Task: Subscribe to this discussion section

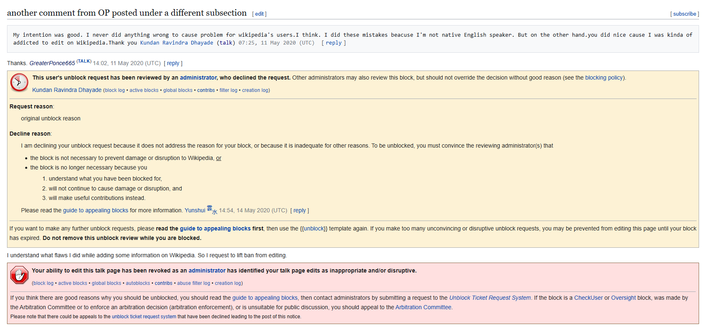Action: pyautogui.click(x=685, y=14)
